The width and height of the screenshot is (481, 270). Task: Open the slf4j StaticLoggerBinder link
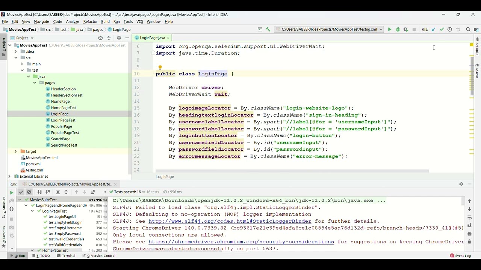point(230,221)
